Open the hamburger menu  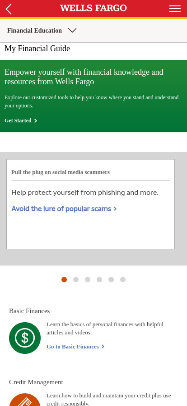(x=175, y=9)
